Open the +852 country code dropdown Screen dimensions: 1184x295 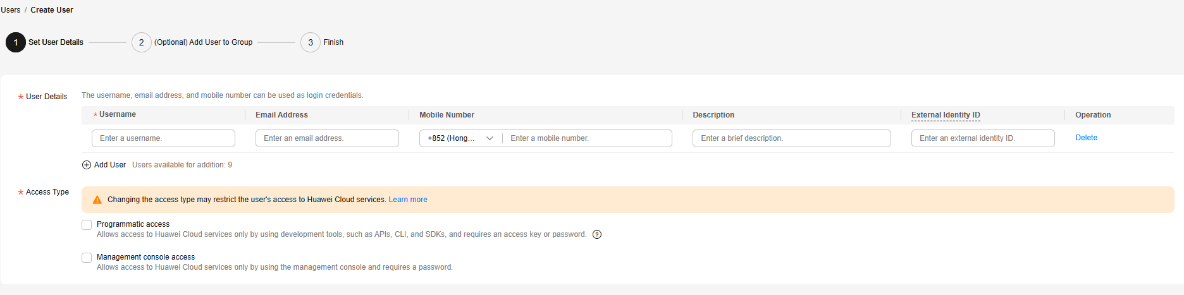tap(452, 138)
